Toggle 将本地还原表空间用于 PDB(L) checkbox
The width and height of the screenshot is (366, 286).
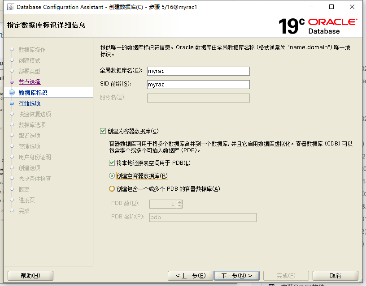tap(112, 162)
